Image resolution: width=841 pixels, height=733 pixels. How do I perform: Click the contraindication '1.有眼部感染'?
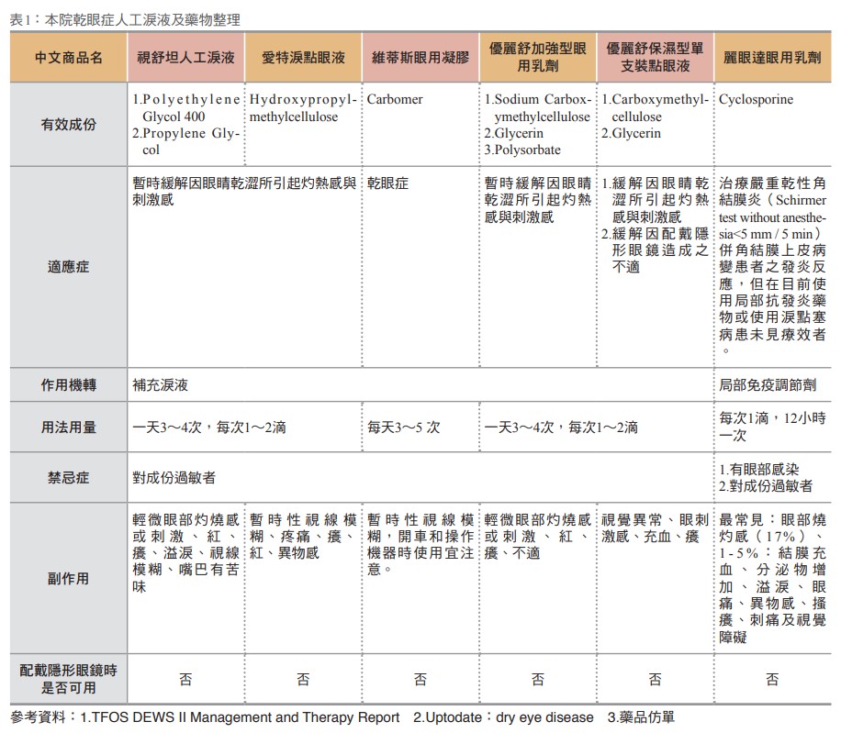(759, 470)
